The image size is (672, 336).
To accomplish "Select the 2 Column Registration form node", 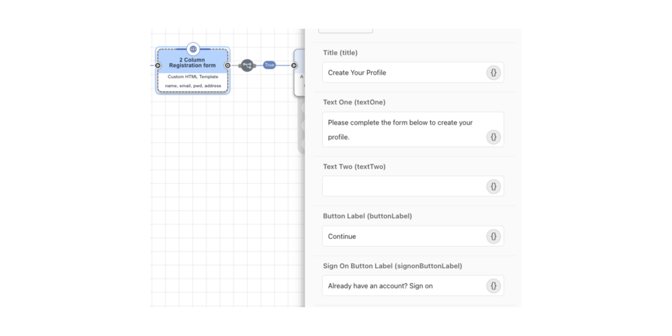I will (x=193, y=70).
